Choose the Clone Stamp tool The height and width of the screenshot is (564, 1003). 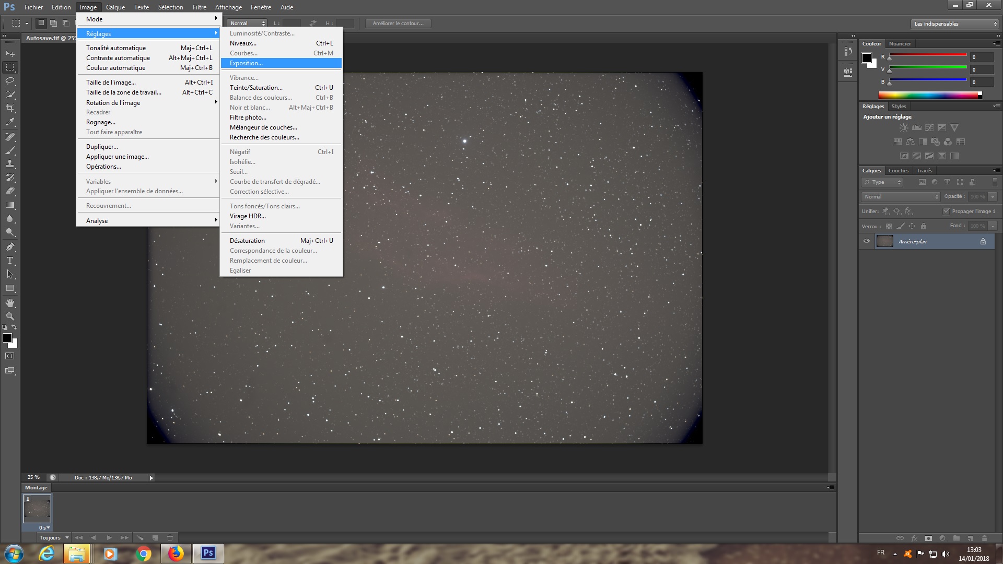[x=10, y=164]
